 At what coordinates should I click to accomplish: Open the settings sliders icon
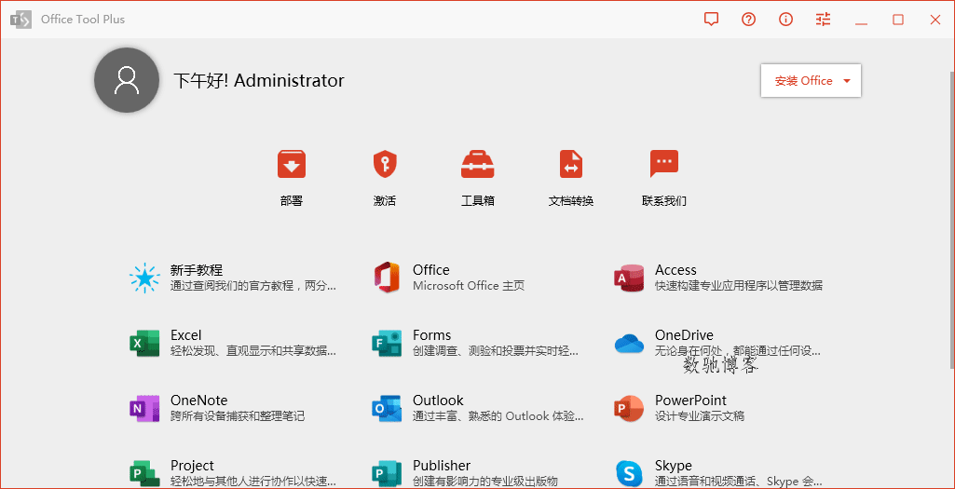coord(823,20)
